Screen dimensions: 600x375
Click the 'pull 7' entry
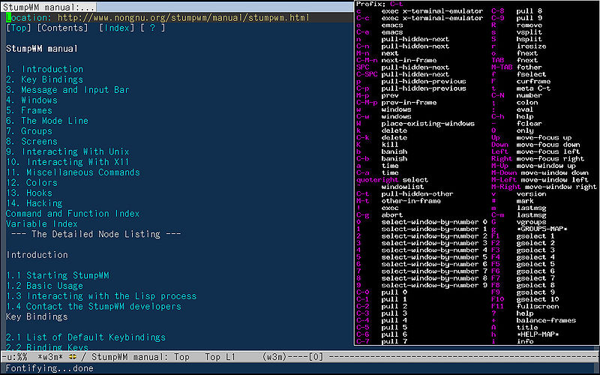pyautogui.click(x=394, y=341)
